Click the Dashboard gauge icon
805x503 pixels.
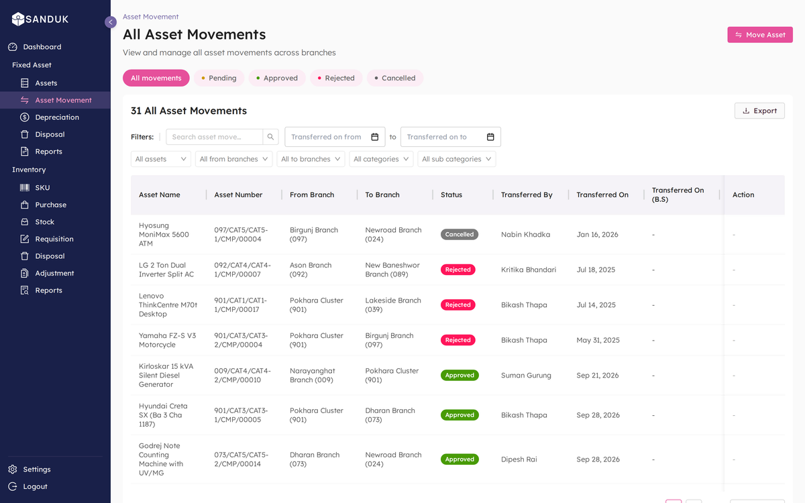(x=13, y=47)
